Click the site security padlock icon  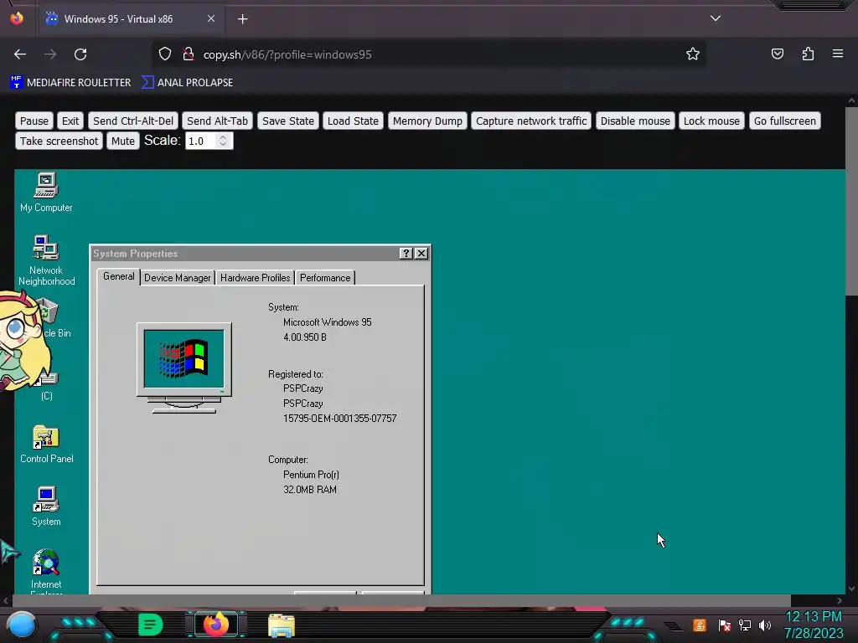click(x=189, y=54)
